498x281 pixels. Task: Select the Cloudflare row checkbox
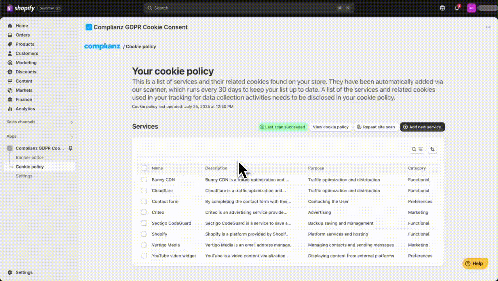pos(144,191)
